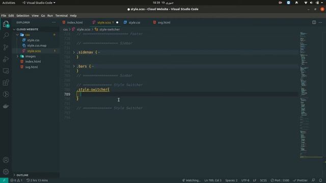
Task: Open the Help menu
Action: pos(73,16)
